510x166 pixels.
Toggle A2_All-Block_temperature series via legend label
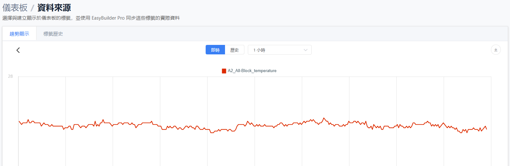(252, 71)
